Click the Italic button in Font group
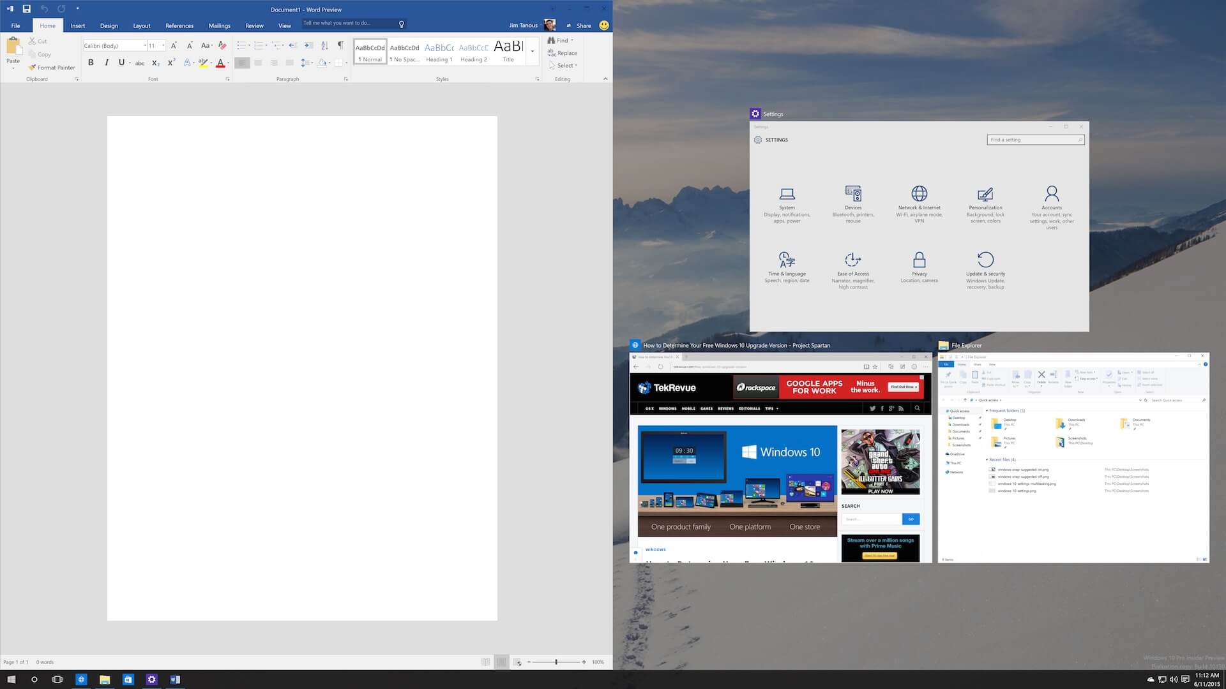 (x=106, y=63)
